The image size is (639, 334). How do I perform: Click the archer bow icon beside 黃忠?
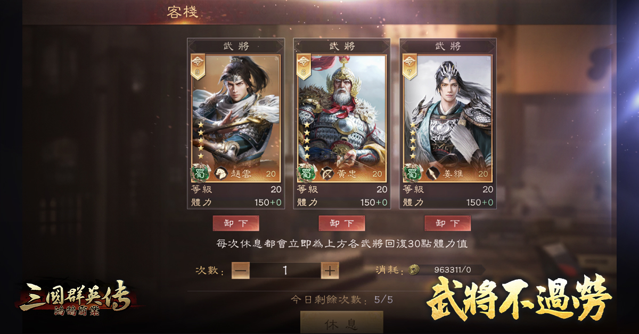(x=326, y=173)
